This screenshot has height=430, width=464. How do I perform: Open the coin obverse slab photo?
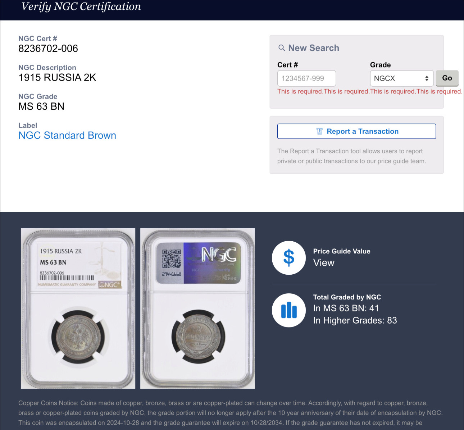click(78, 308)
